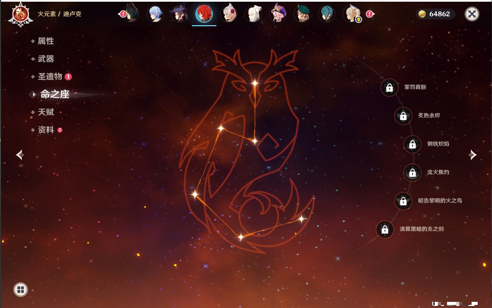Close the character screen with X button
The width and height of the screenshot is (492, 308).
(472, 14)
